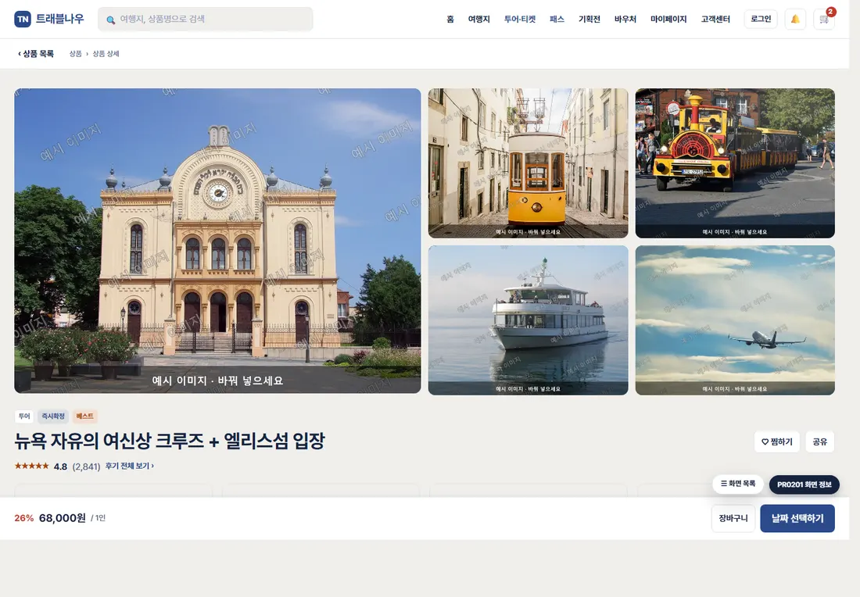
Task: Click the search magnifier icon
Action: [x=111, y=20]
